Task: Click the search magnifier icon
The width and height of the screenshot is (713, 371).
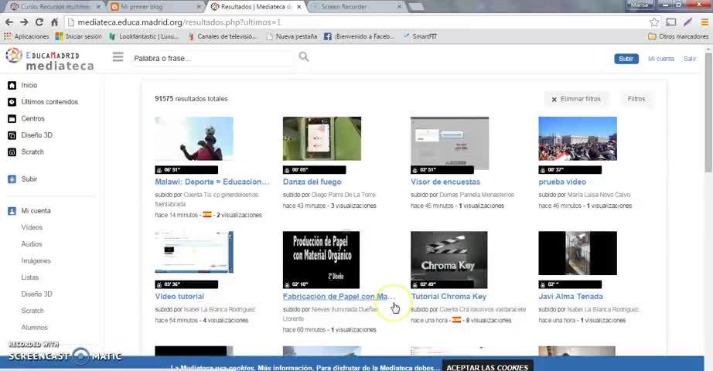Action: [x=304, y=57]
